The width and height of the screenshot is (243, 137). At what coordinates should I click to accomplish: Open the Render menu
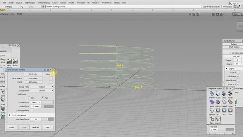coord(71,3)
